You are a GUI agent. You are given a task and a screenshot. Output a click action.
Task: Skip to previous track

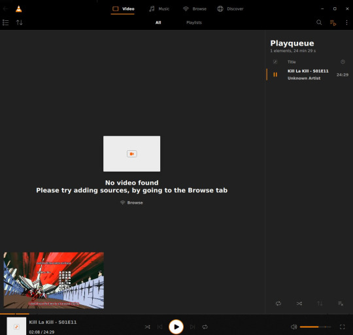point(160,327)
